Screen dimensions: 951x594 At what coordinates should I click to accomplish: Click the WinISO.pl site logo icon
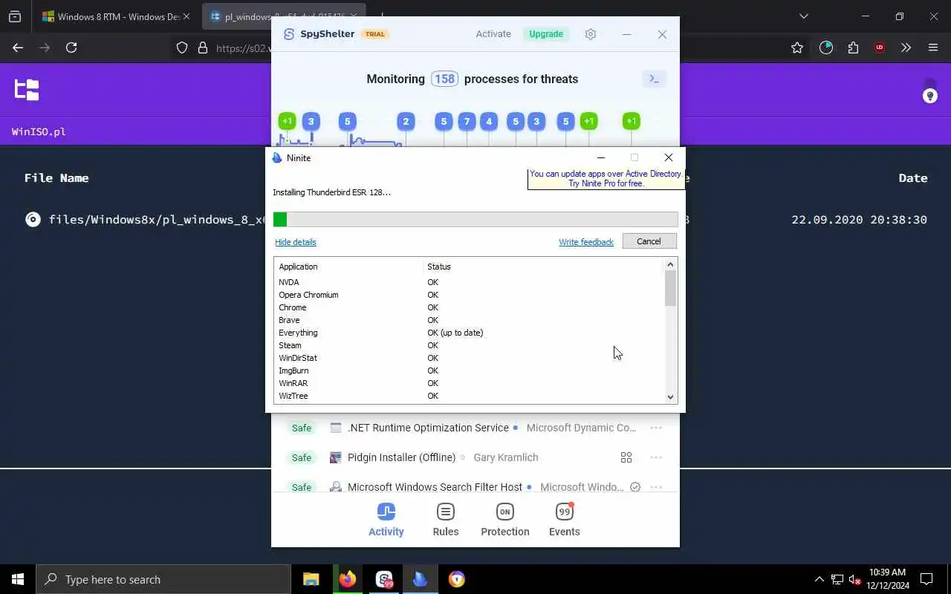[27, 90]
